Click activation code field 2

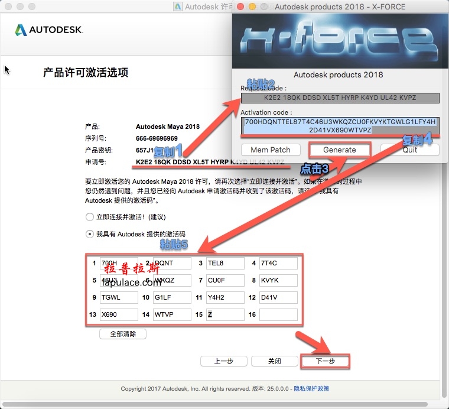[x=172, y=263]
